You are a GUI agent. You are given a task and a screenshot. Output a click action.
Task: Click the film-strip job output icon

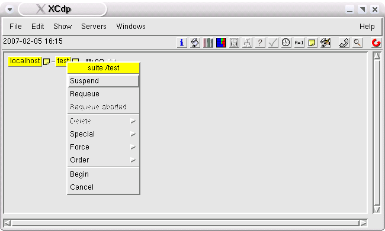234,43
